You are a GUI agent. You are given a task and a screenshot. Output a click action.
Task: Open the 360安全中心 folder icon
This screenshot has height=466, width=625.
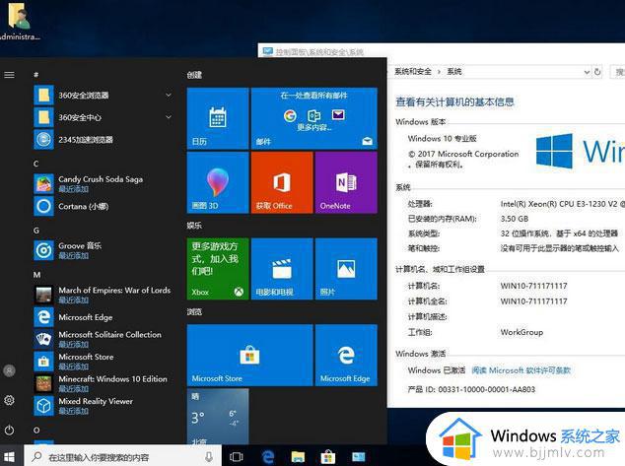coord(43,117)
